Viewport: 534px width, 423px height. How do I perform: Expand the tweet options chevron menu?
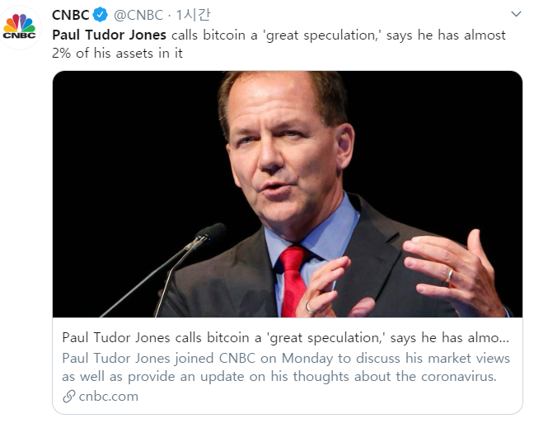tap(517, 14)
